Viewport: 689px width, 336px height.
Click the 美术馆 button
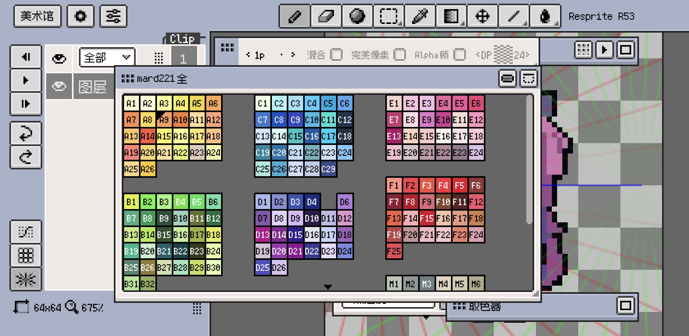tap(37, 16)
